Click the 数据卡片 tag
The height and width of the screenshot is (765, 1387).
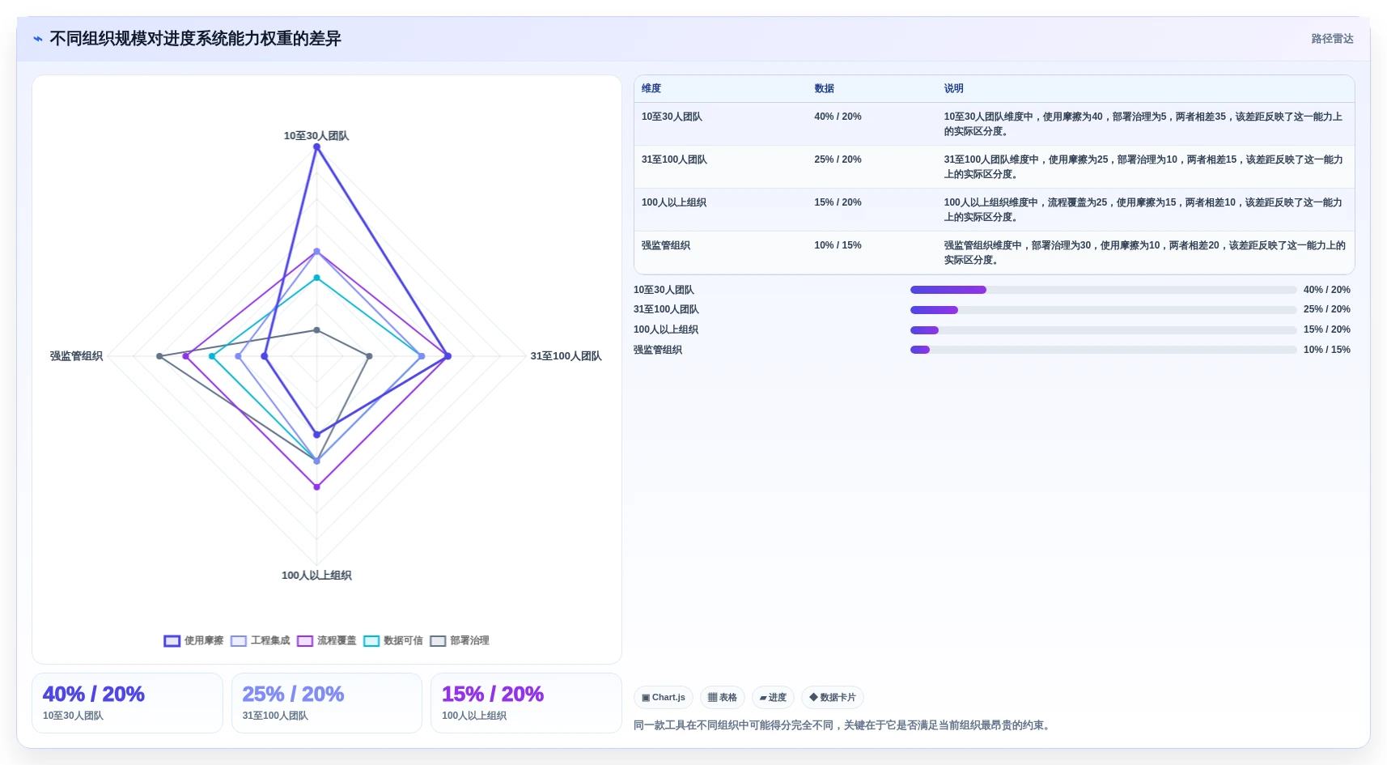click(x=833, y=697)
